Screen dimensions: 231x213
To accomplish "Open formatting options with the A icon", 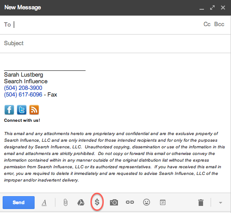I will coord(44,202).
